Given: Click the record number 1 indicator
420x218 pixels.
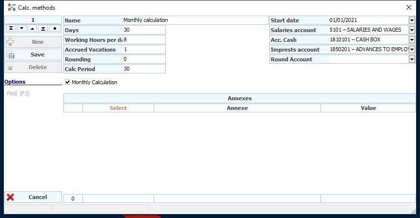Looking at the screenshot, I should [x=33, y=20].
